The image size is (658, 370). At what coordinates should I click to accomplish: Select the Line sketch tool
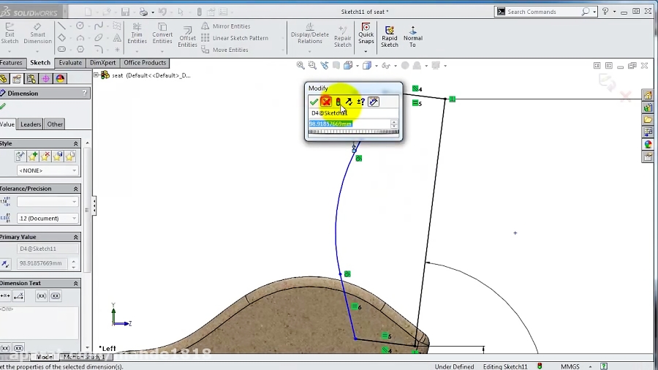pos(61,26)
